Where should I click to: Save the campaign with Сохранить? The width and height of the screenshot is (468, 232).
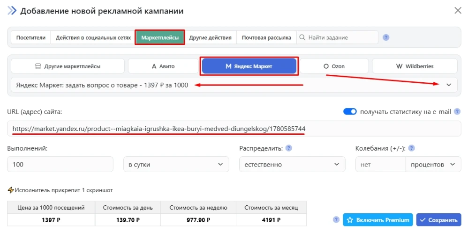click(x=438, y=220)
